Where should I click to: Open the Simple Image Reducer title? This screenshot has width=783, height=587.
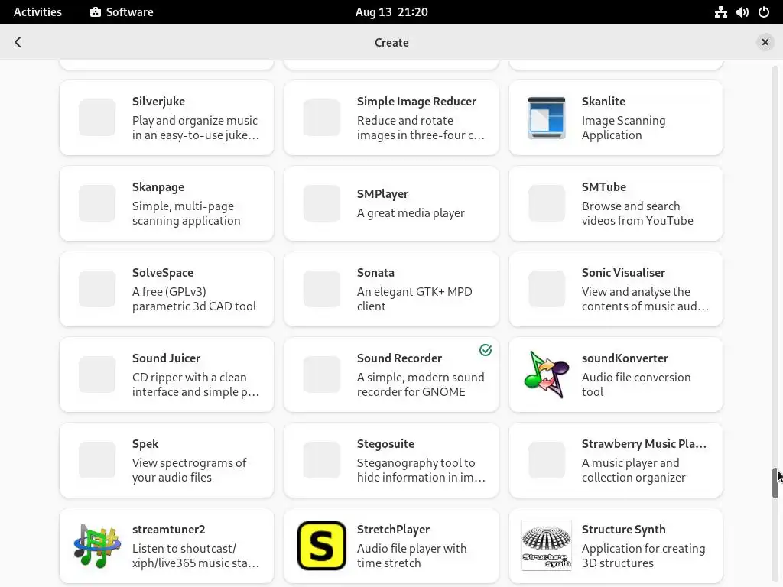[x=417, y=102]
